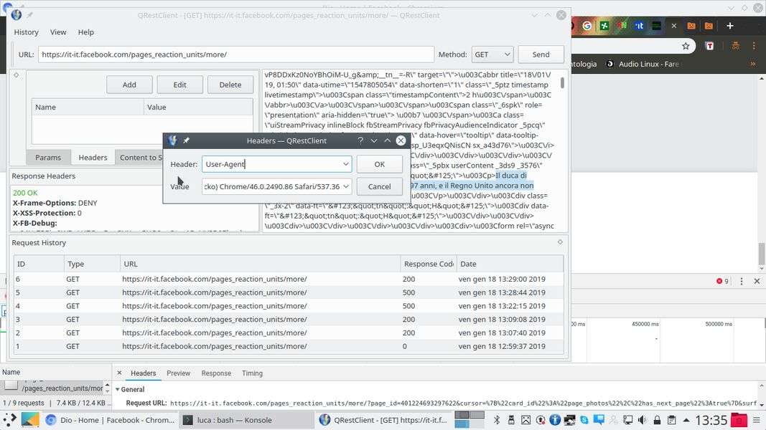
Task: Switch to the Headers tab in QRestClient
Action: pos(93,158)
